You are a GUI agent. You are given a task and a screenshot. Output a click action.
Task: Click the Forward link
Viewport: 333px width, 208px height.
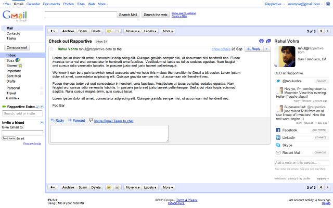click(x=79, y=121)
